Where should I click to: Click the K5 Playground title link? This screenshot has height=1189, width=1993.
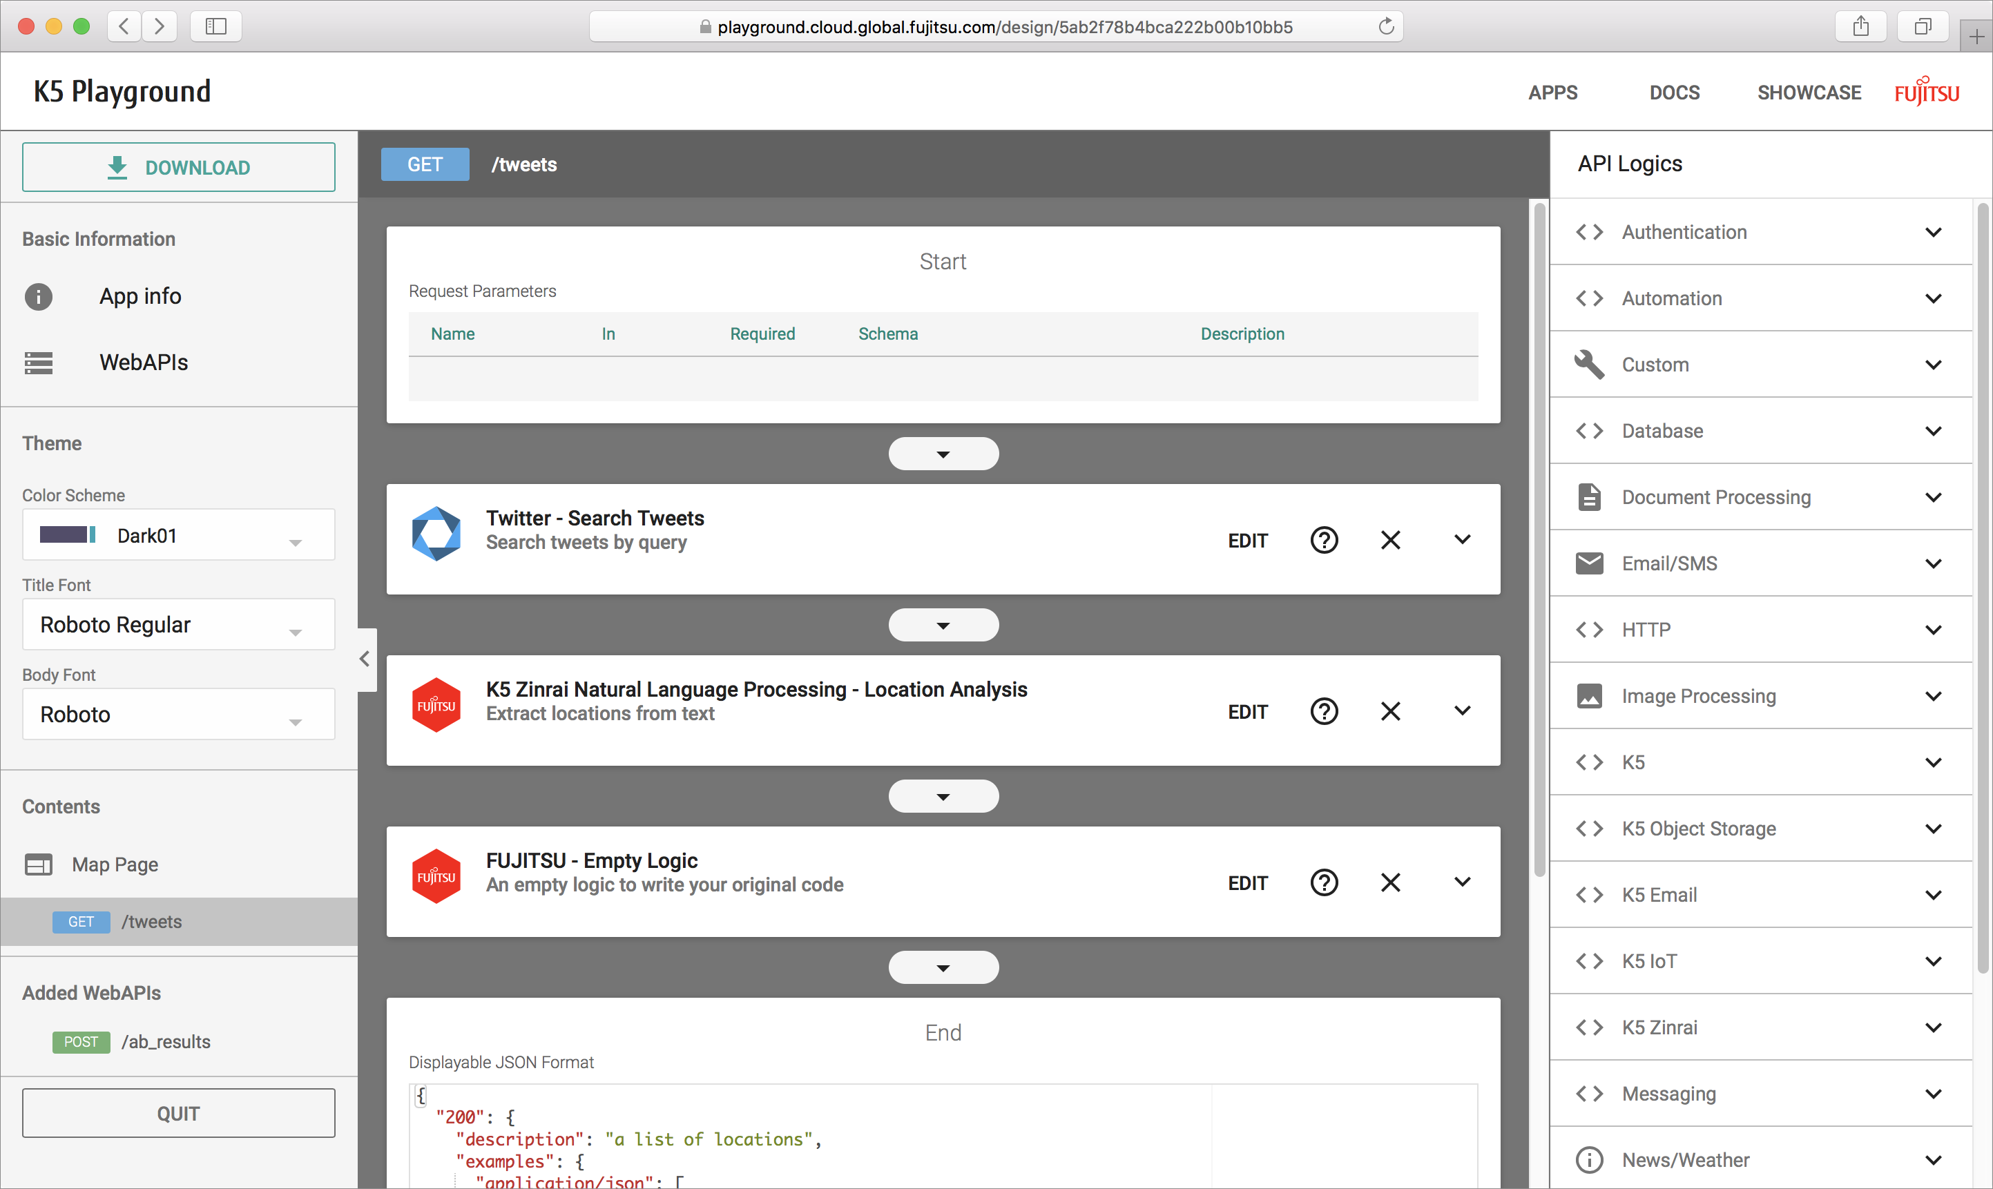coord(122,91)
